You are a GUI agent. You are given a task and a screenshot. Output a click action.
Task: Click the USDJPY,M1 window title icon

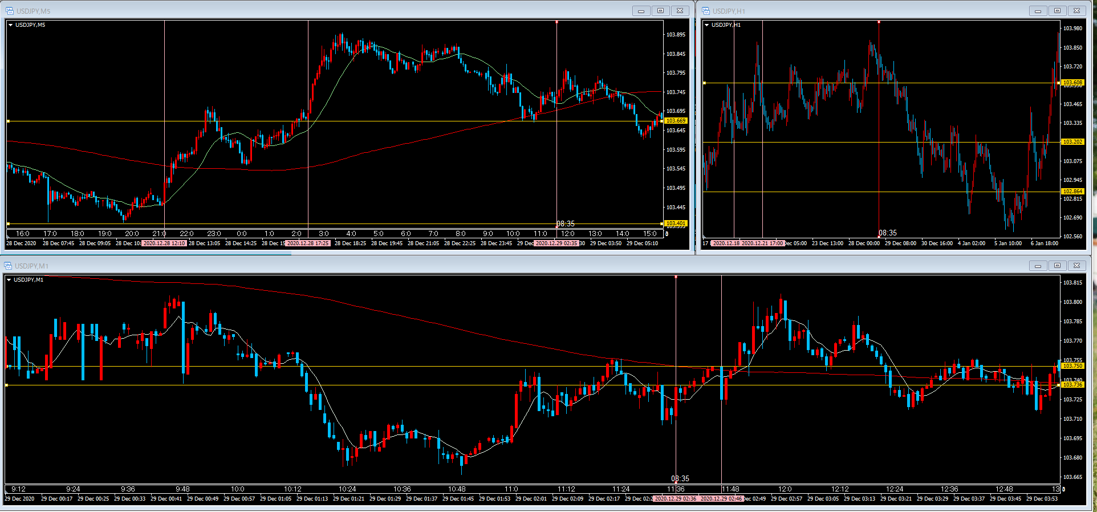(x=8, y=266)
